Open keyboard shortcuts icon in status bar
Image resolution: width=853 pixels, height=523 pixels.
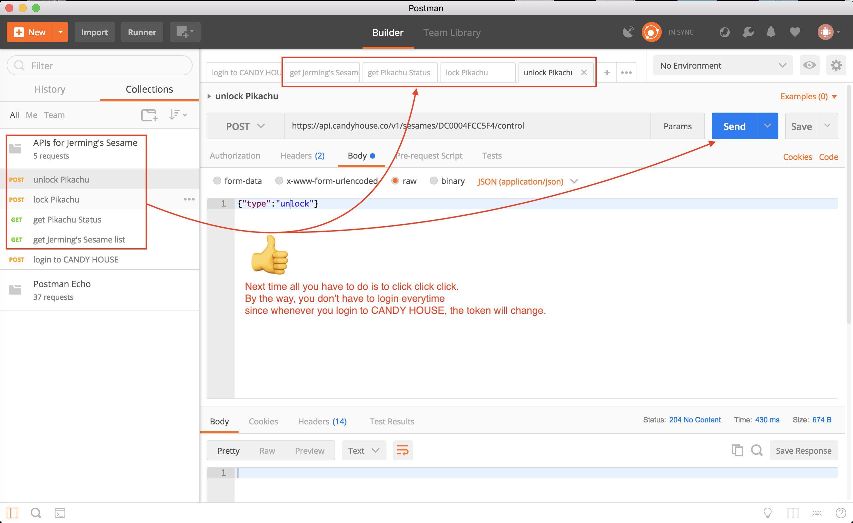coord(817,513)
